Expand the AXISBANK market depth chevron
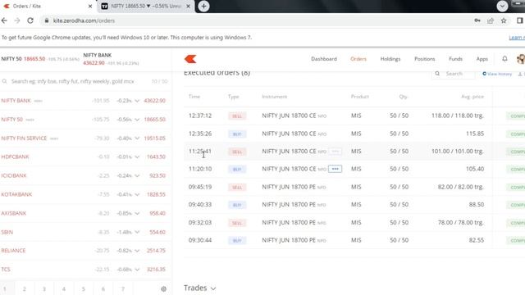Screen dimensions: 525x295 pyautogui.click(x=137, y=213)
